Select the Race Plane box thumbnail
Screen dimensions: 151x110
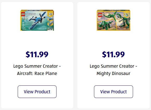[x=37, y=20]
